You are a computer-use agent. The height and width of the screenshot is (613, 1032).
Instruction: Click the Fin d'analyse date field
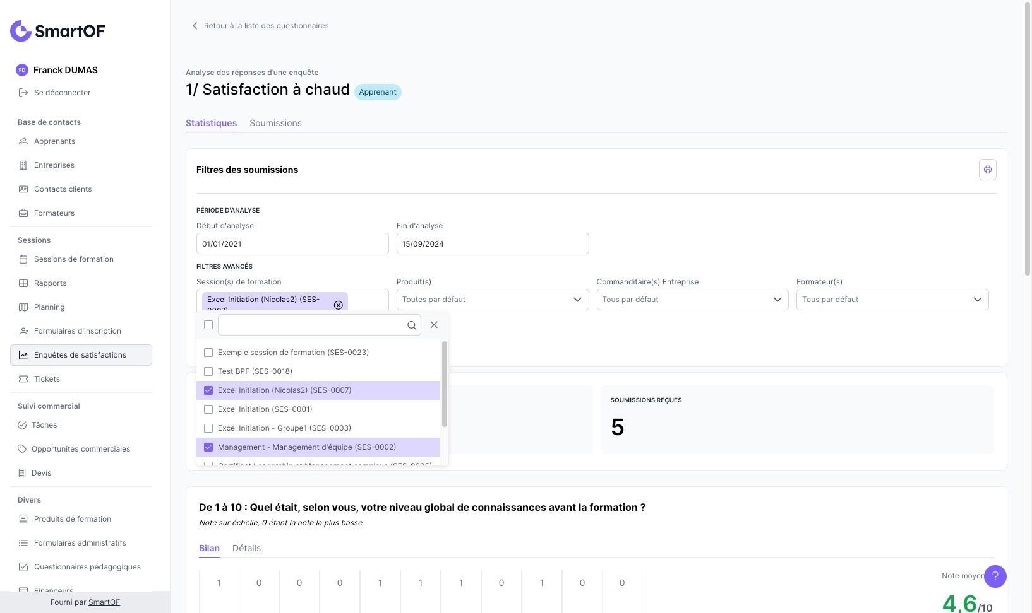coord(492,244)
